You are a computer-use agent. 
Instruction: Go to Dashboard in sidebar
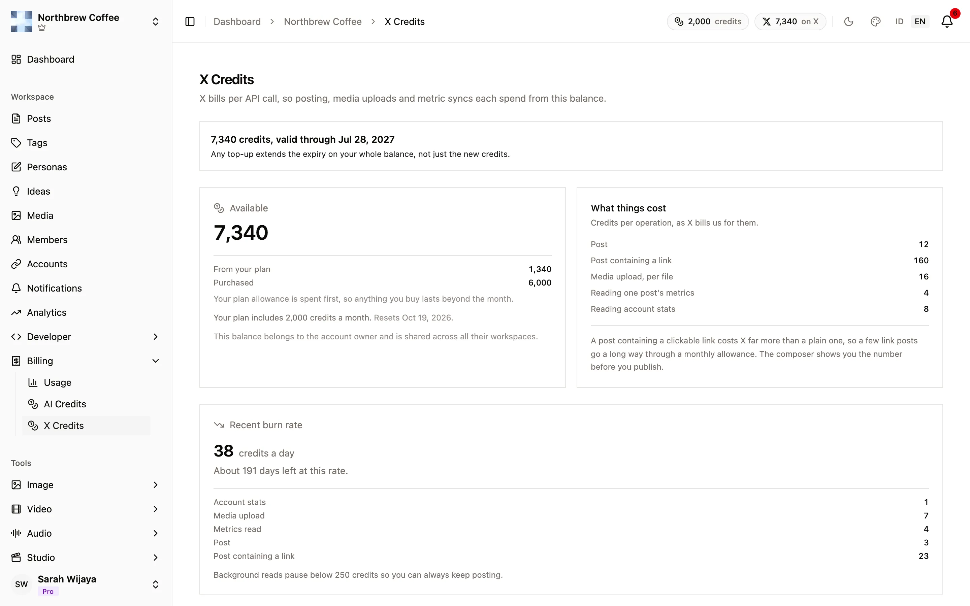(x=85, y=59)
